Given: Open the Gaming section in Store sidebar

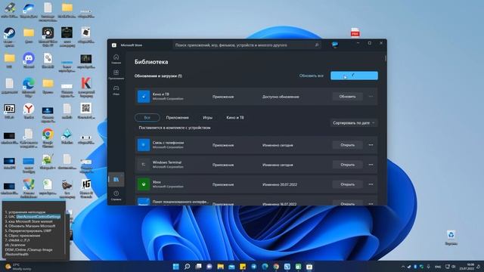Looking at the screenshot, I should [116, 90].
